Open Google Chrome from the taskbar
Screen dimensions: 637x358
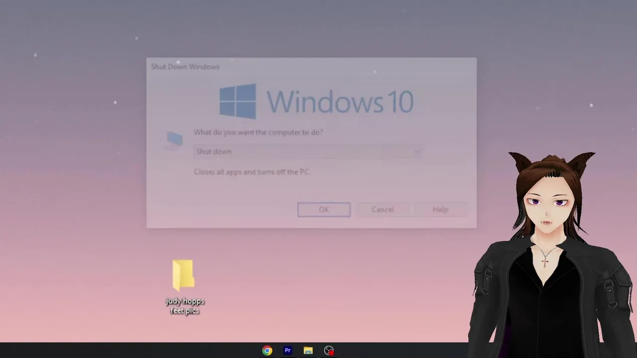(267, 351)
